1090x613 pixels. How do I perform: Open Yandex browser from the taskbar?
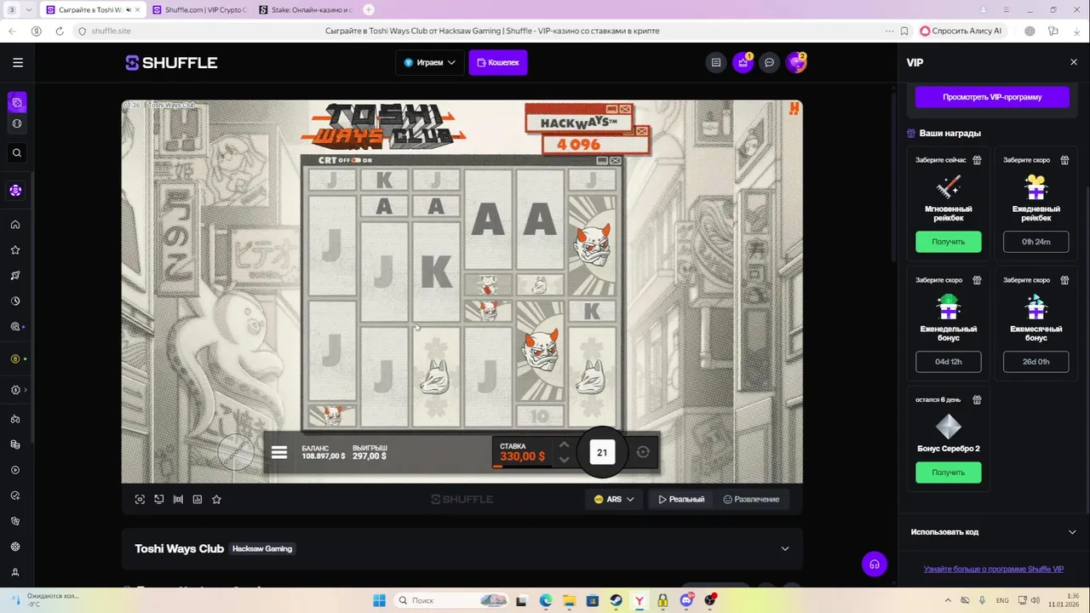[639, 600]
